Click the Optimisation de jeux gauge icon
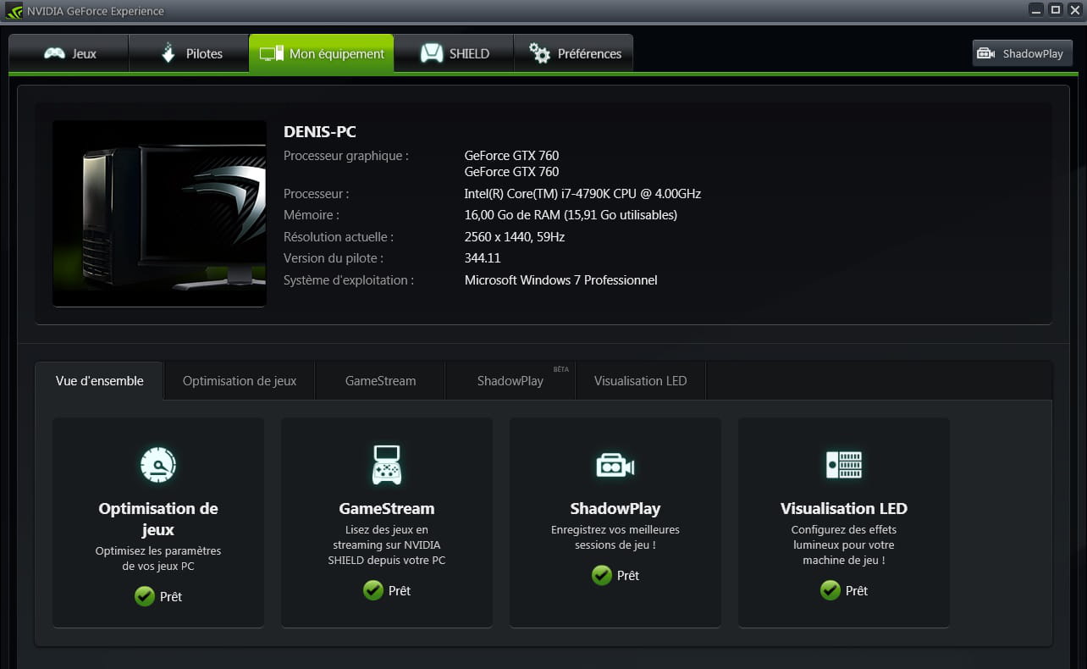Image resolution: width=1087 pixels, height=669 pixels. tap(158, 464)
